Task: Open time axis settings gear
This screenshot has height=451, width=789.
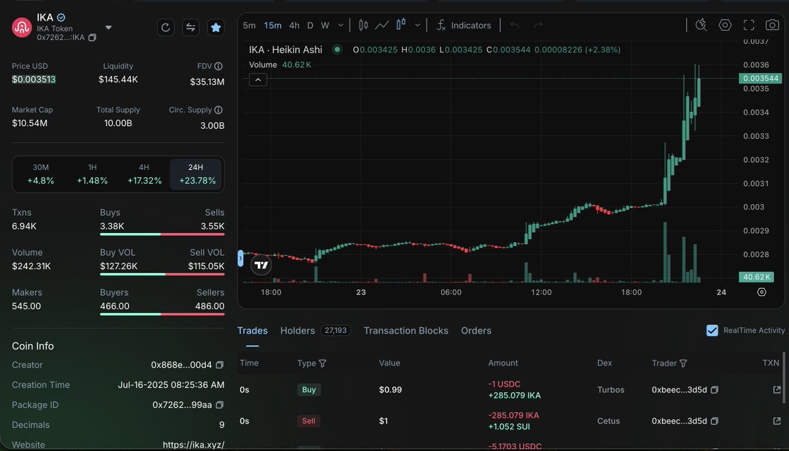Action: click(x=761, y=292)
